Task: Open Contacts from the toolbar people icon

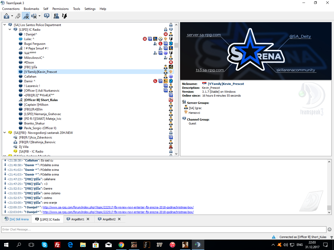Action: point(56,16)
